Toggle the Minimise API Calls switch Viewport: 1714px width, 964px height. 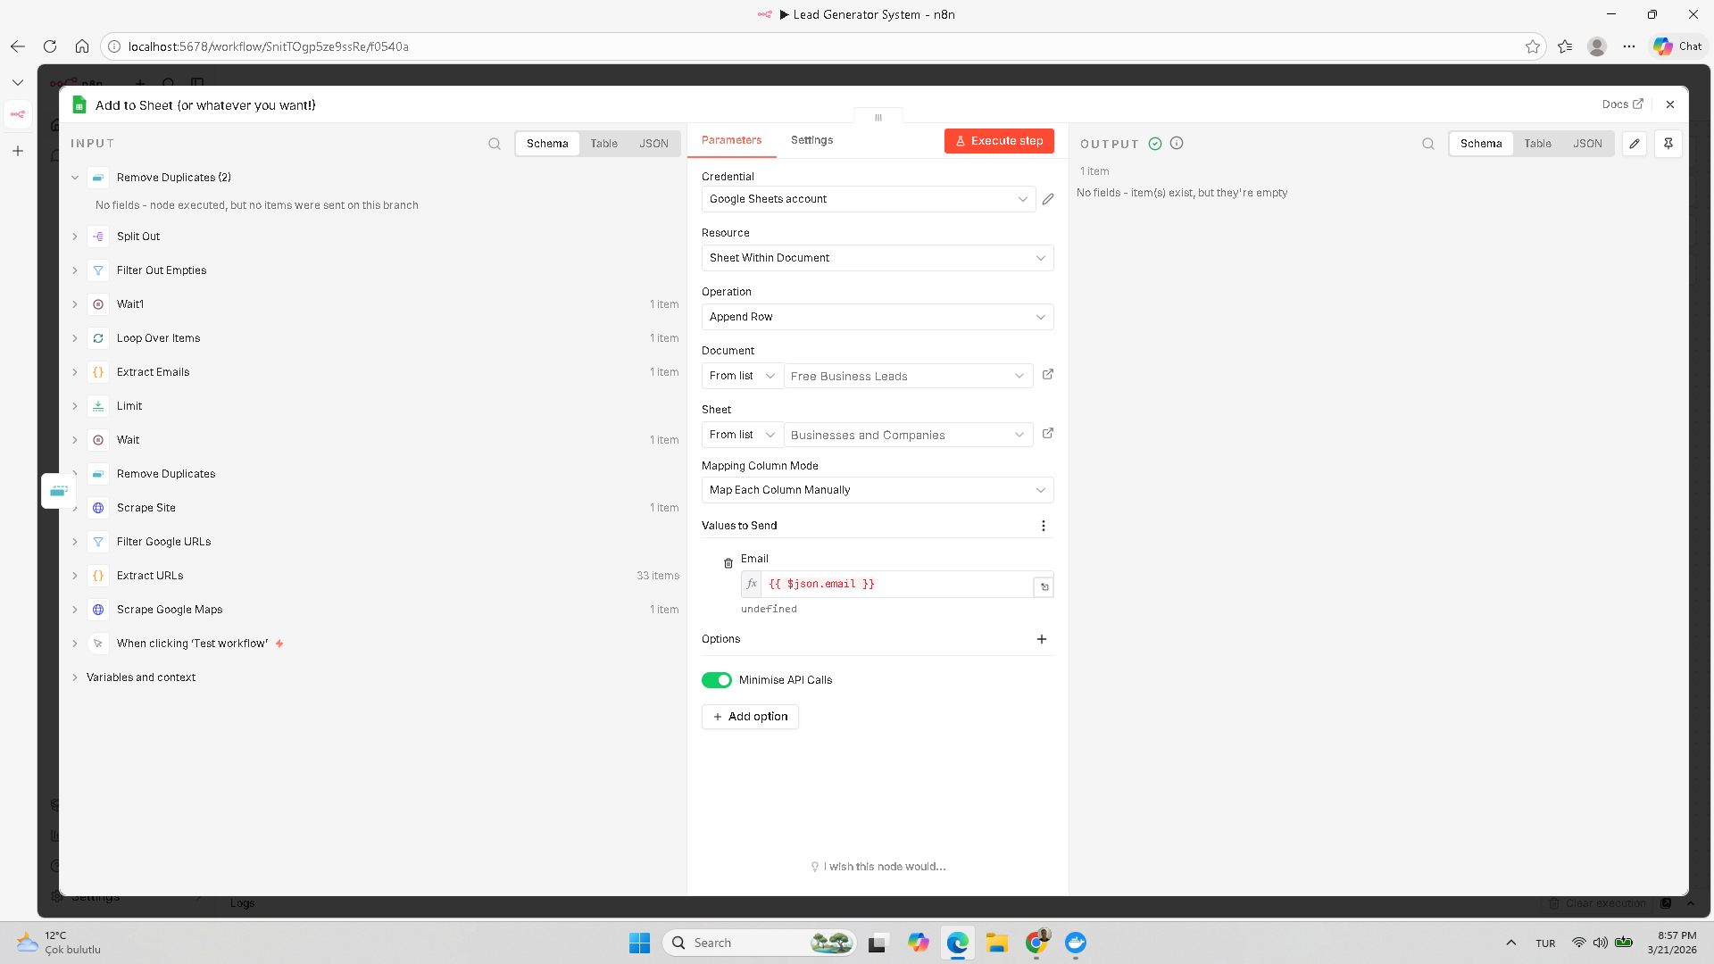[716, 680]
